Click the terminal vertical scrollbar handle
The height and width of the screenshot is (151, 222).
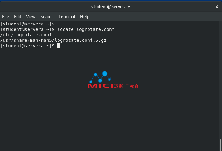click(220, 145)
